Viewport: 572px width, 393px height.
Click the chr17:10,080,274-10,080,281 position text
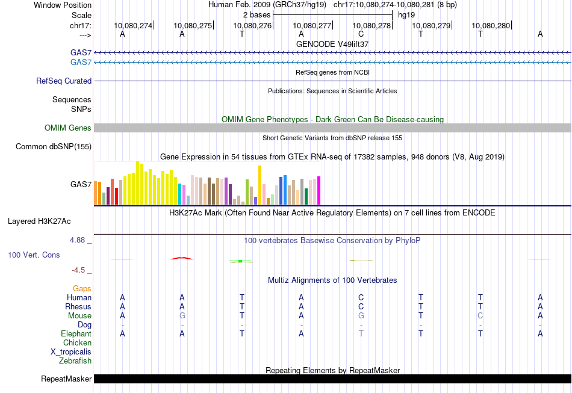(384, 5)
